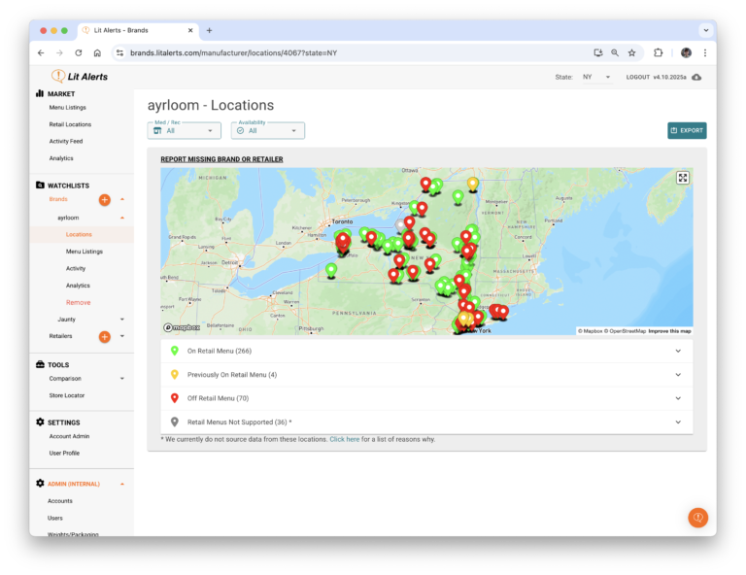Click the orange add button beside Brands
The width and height of the screenshot is (746, 575).
click(x=105, y=200)
